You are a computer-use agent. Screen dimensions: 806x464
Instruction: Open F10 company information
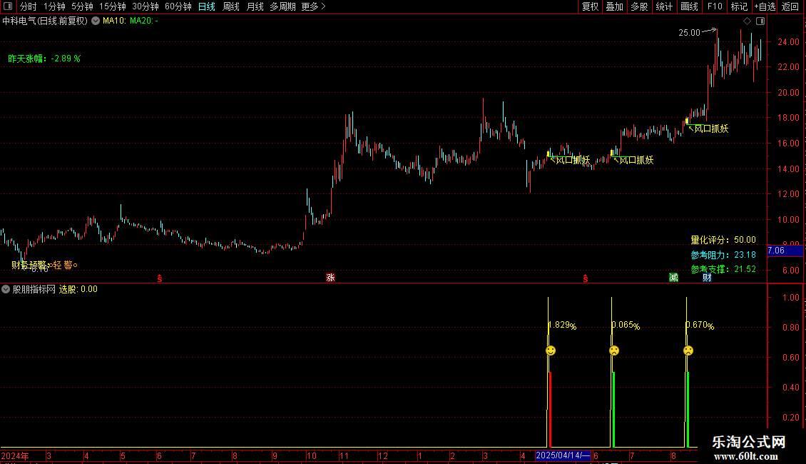pos(715,6)
